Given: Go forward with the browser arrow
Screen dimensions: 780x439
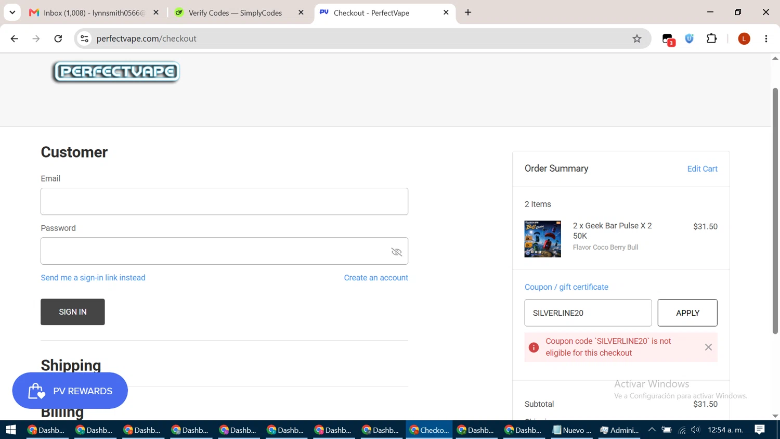Looking at the screenshot, I should (36, 38).
